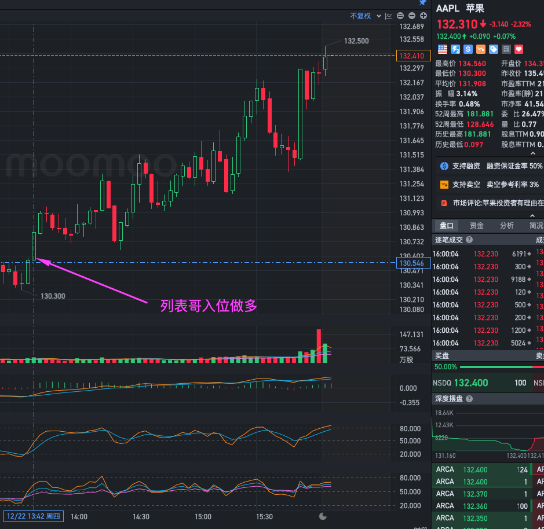Click help icon next to 深度摆盘
544x529 pixels.
pos(469,399)
